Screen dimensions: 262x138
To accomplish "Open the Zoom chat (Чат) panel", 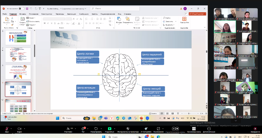I will [84, 128].
